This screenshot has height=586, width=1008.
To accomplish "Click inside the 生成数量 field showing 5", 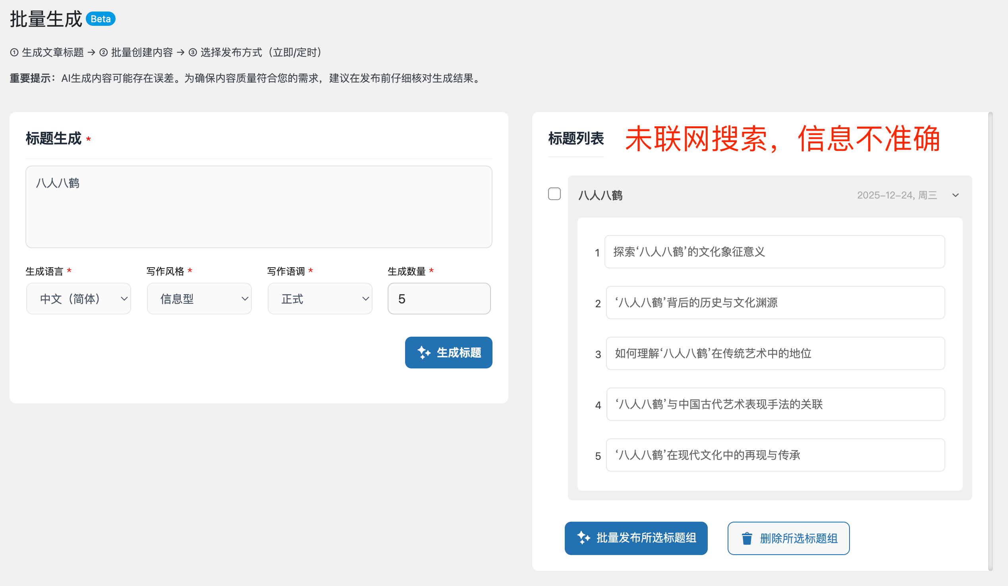I will 439,299.
